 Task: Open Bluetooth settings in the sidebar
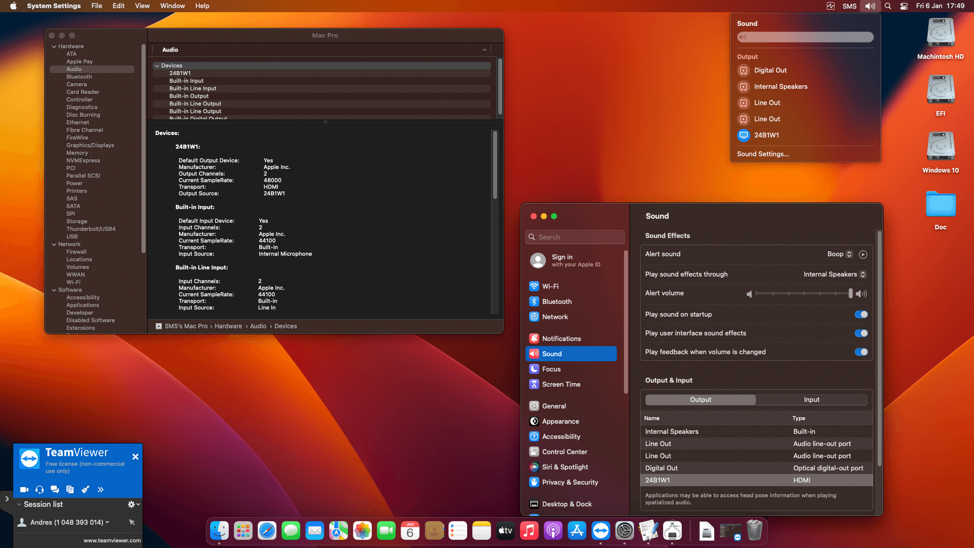pos(557,301)
